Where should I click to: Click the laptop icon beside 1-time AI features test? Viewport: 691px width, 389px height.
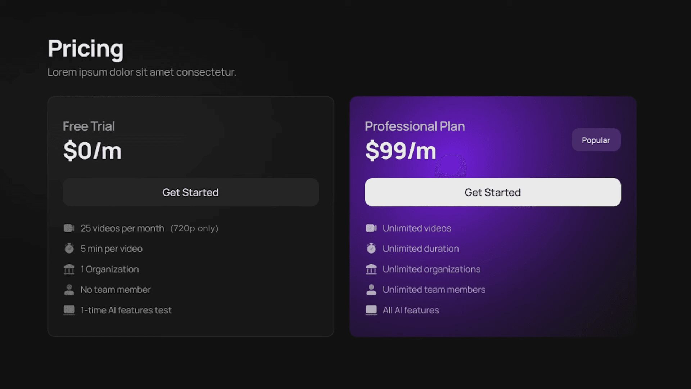(x=69, y=310)
